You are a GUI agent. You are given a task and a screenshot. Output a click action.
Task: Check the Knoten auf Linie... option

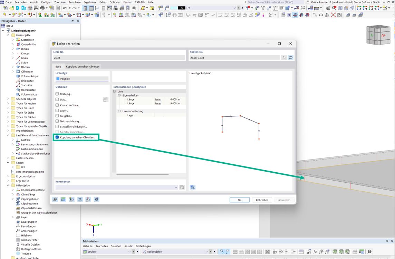pos(57,105)
